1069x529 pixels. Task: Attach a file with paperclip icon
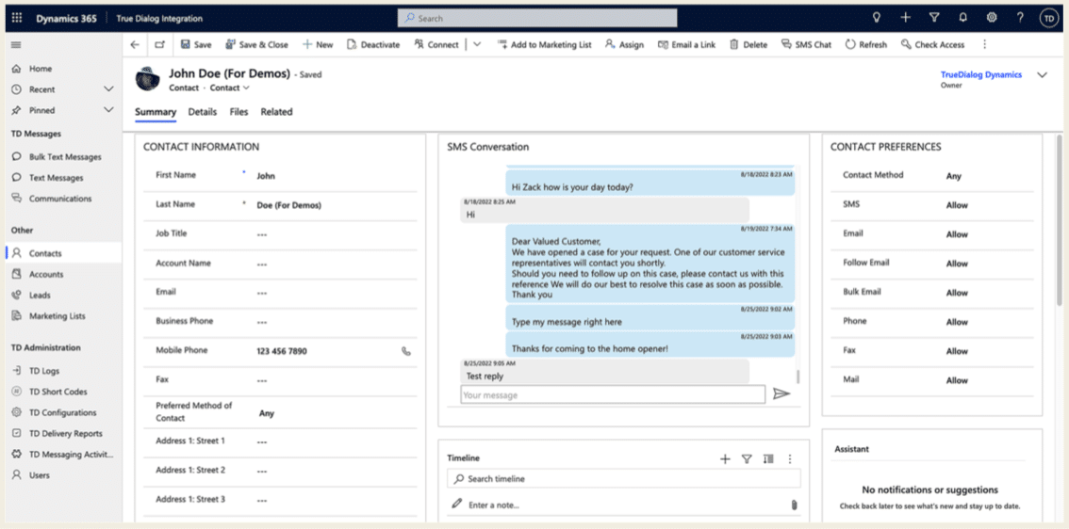pos(794,505)
